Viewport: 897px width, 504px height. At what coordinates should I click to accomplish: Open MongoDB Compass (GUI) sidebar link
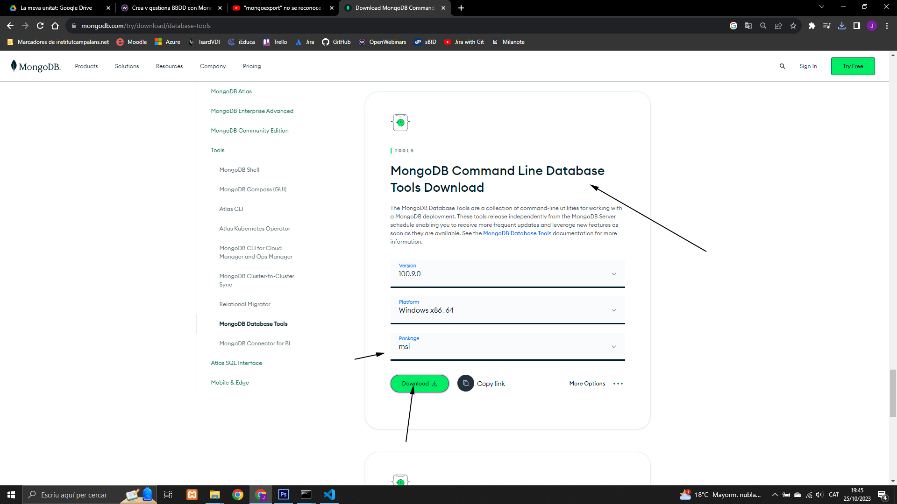coord(253,189)
